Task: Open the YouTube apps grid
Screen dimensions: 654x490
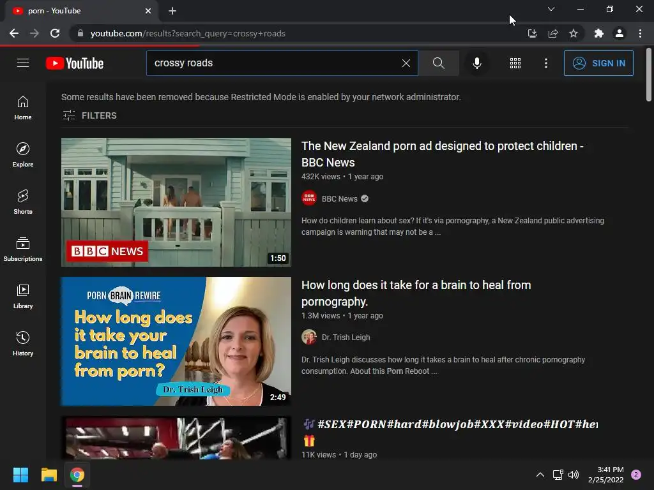Action: 515,63
